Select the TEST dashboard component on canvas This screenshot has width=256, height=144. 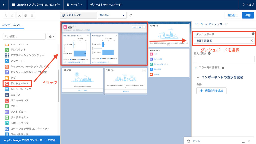[x=104, y=44]
